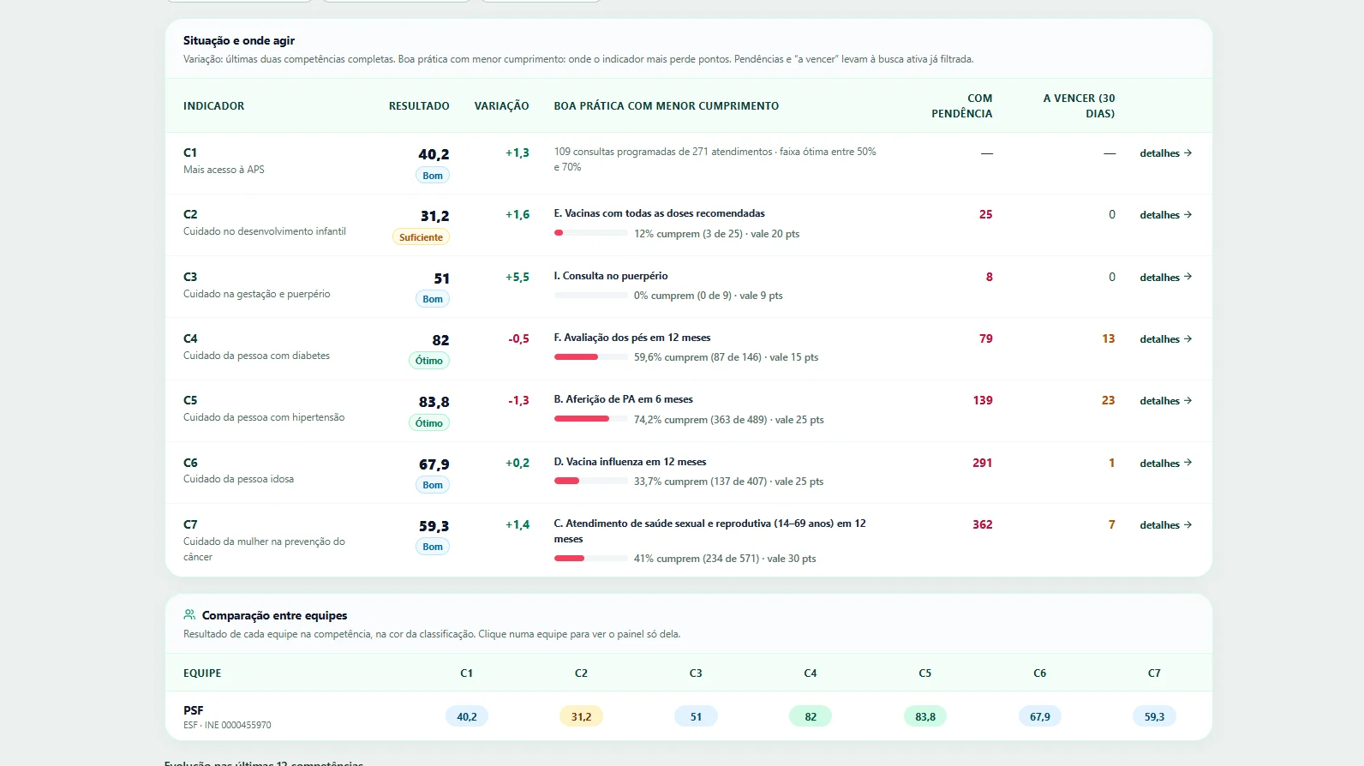The width and height of the screenshot is (1364, 766).
Task: Click progress bar for Vacina influenza
Action: [x=591, y=481]
